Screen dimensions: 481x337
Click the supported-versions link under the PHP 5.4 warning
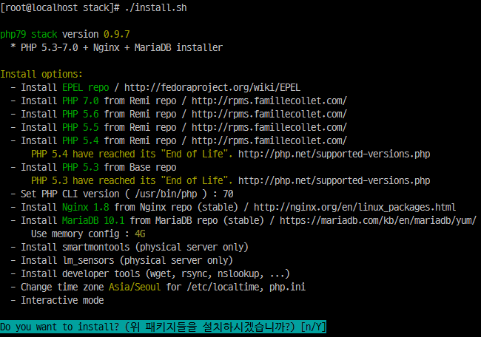click(334, 154)
